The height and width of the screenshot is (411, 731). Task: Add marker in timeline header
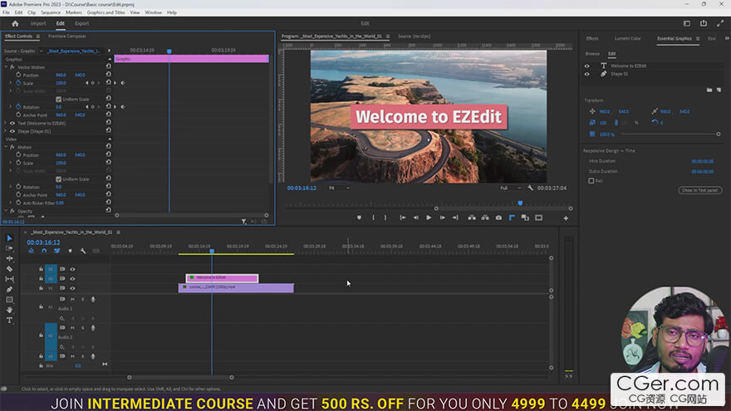click(70, 251)
